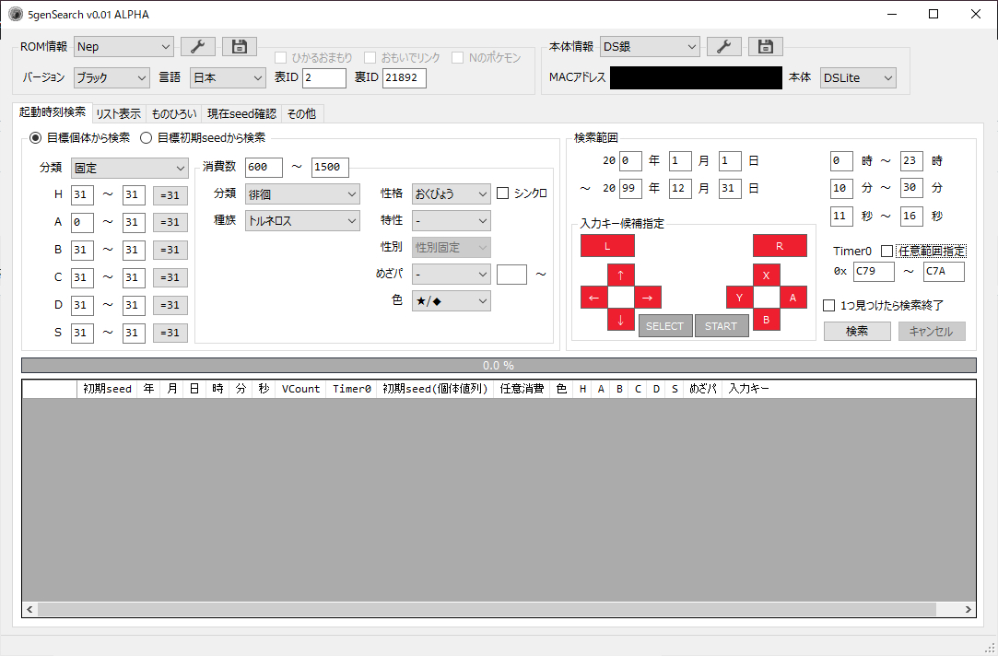Click 消費数 minimum field showing 600

tap(264, 167)
